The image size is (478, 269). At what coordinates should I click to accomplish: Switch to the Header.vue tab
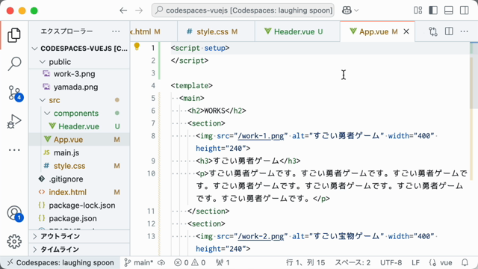pos(294,31)
